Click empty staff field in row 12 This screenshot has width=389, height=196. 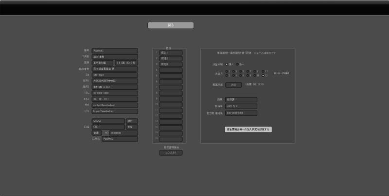tap(171, 116)
